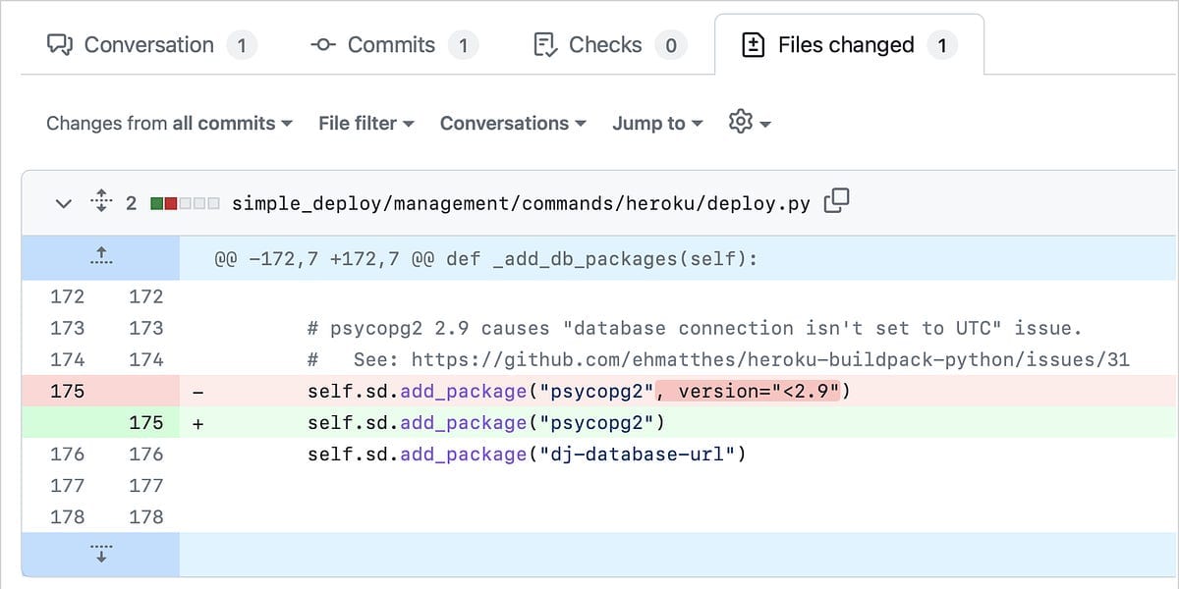
Task: Switch to the Checks tab
Action: click(604, 45)
